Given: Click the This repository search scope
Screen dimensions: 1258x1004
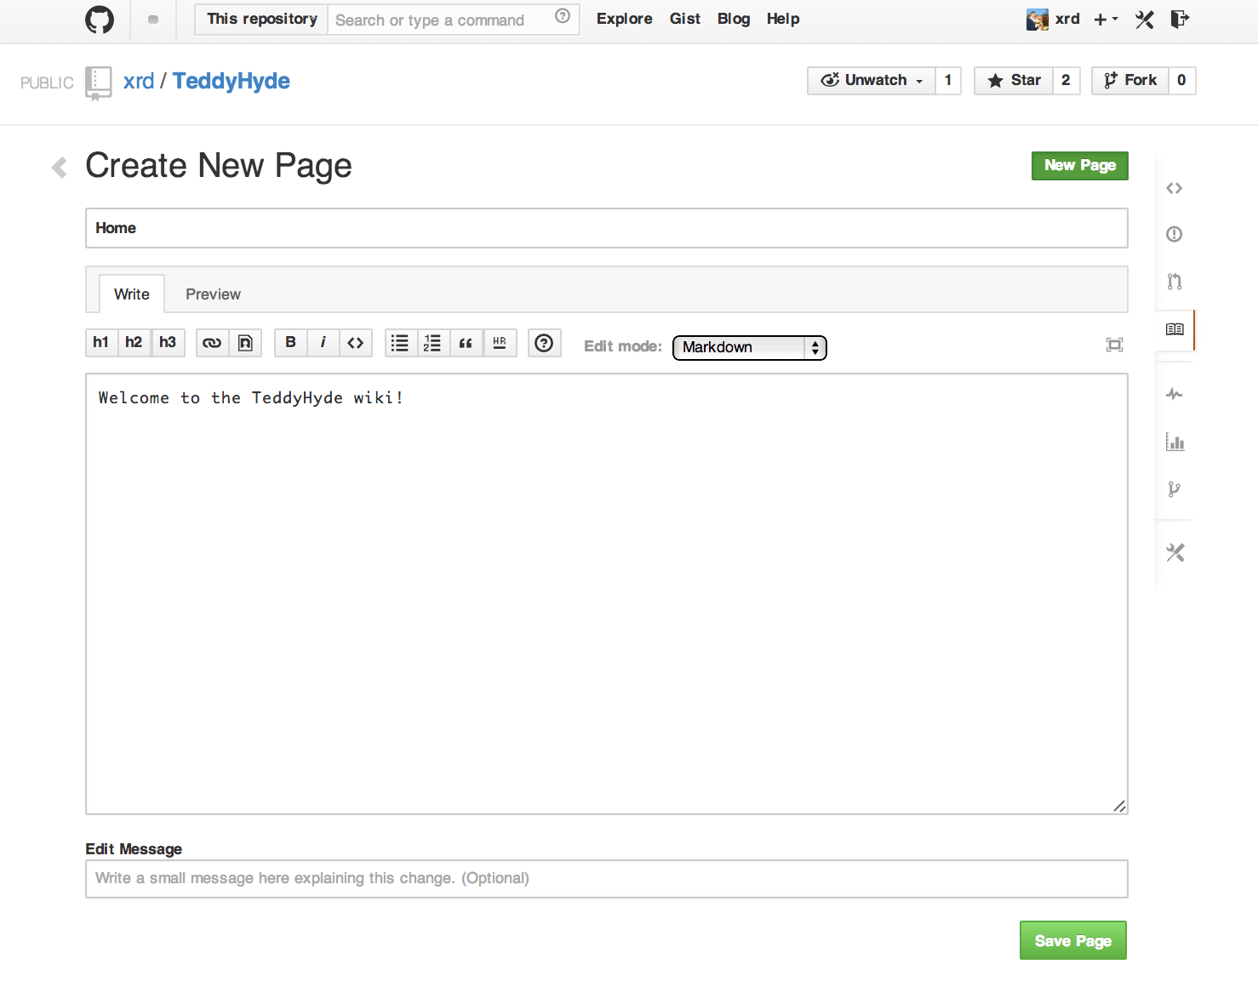Looking at the screenshot, I should coord(262,20).
